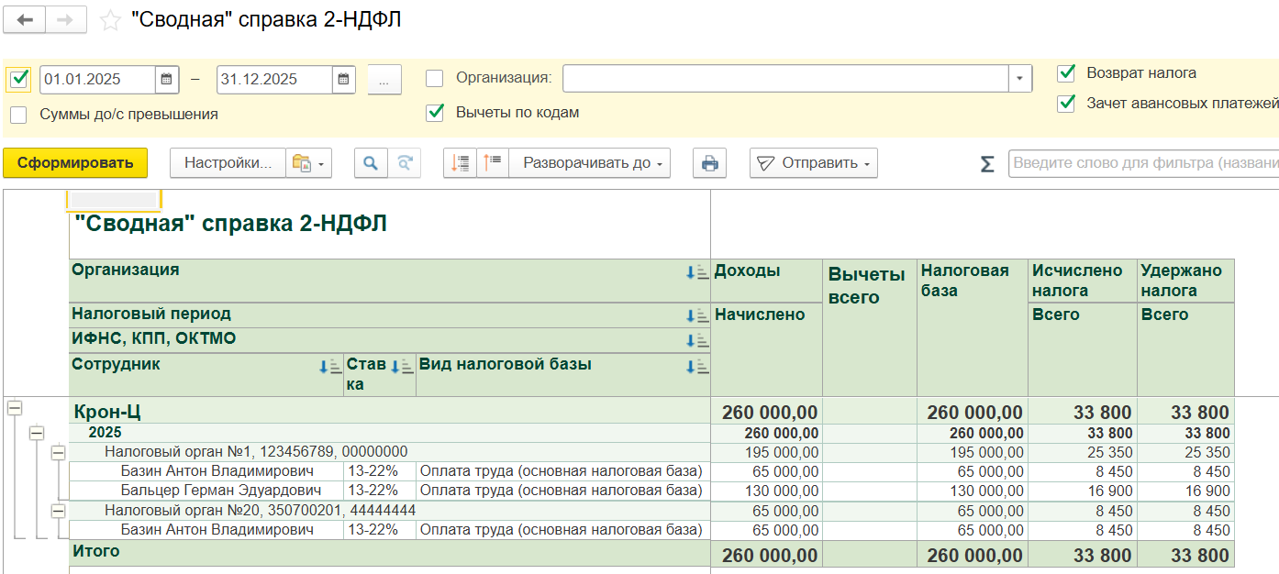Click the 'Настройки...' button

click(228, 163)
